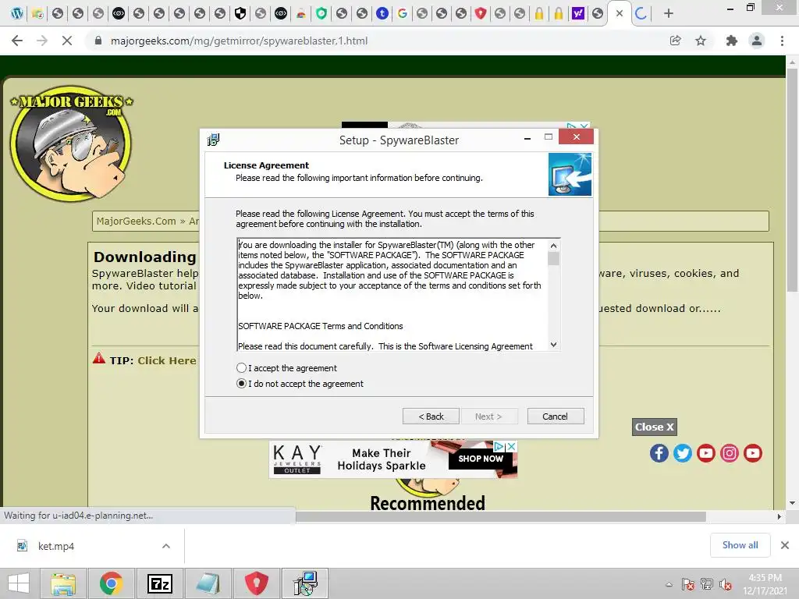Open 7-Zip from the taskbar
799x599 pixels.
click(159, 583)
